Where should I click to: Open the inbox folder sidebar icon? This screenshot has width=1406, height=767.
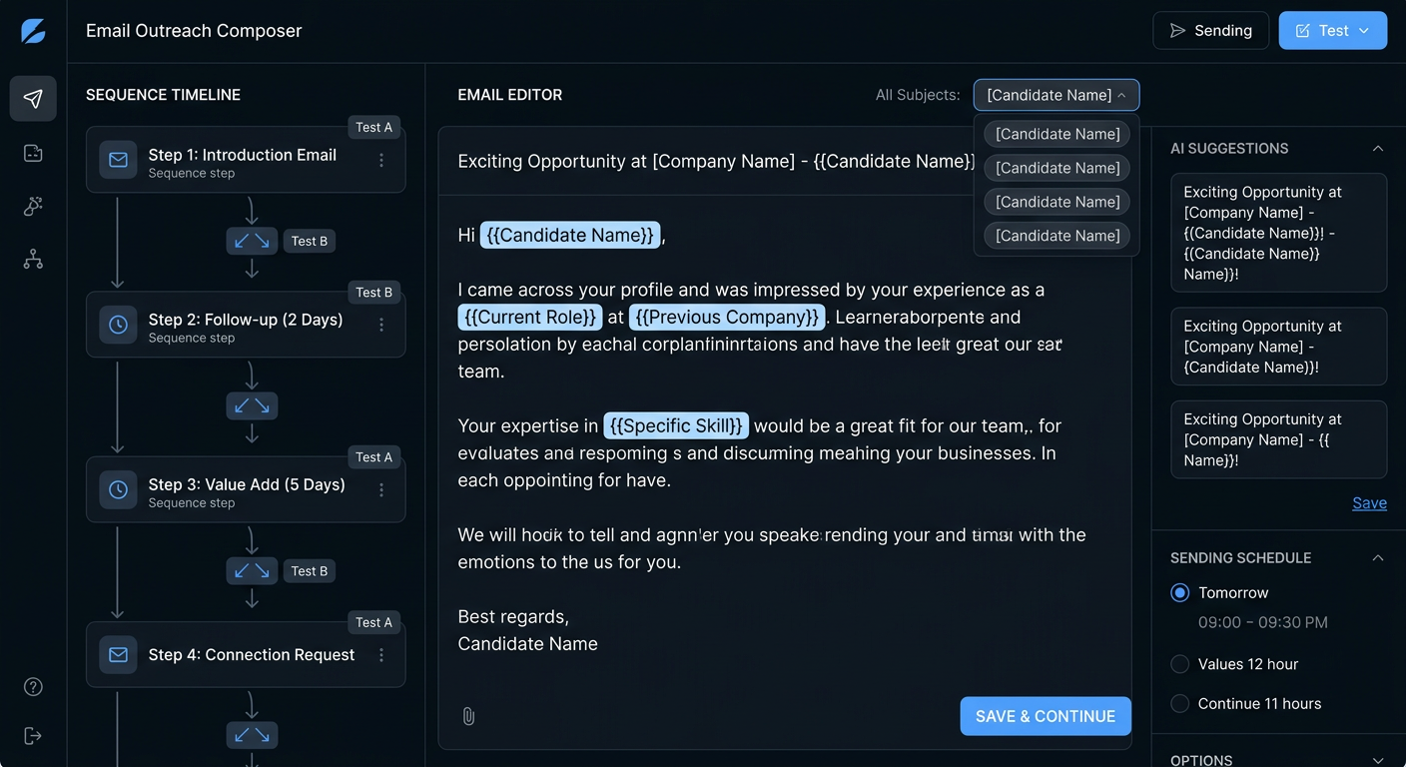coord(33,153)
